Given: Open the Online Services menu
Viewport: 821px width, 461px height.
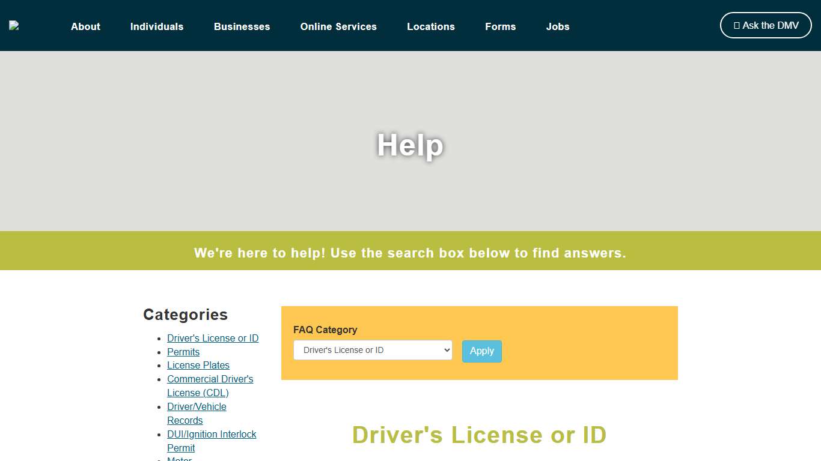Looking at the screenshot, I should [x=338, y=26].
